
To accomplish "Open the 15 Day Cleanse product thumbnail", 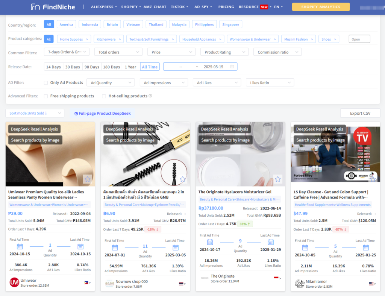I will pyautogui.click(x=335, y=154).
